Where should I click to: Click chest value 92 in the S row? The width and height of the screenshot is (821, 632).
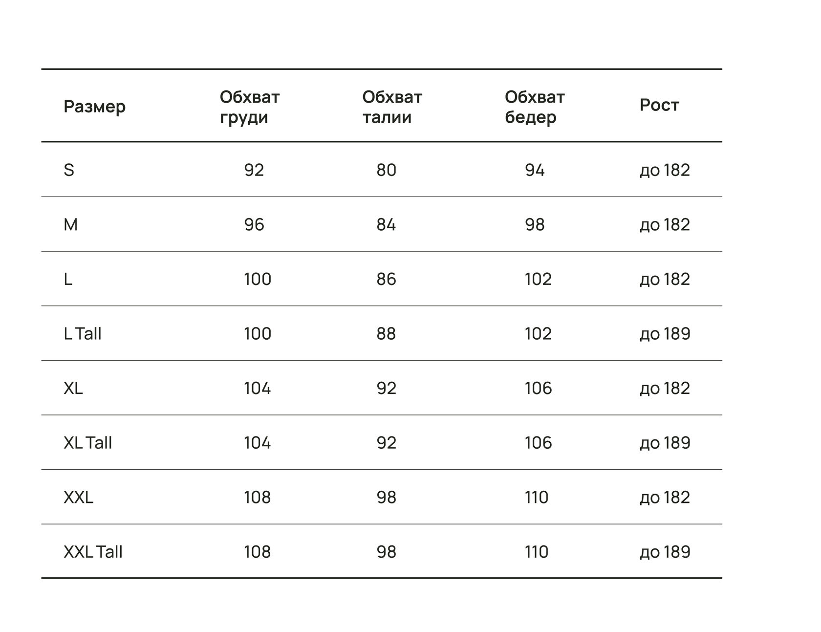coord(254,170)
